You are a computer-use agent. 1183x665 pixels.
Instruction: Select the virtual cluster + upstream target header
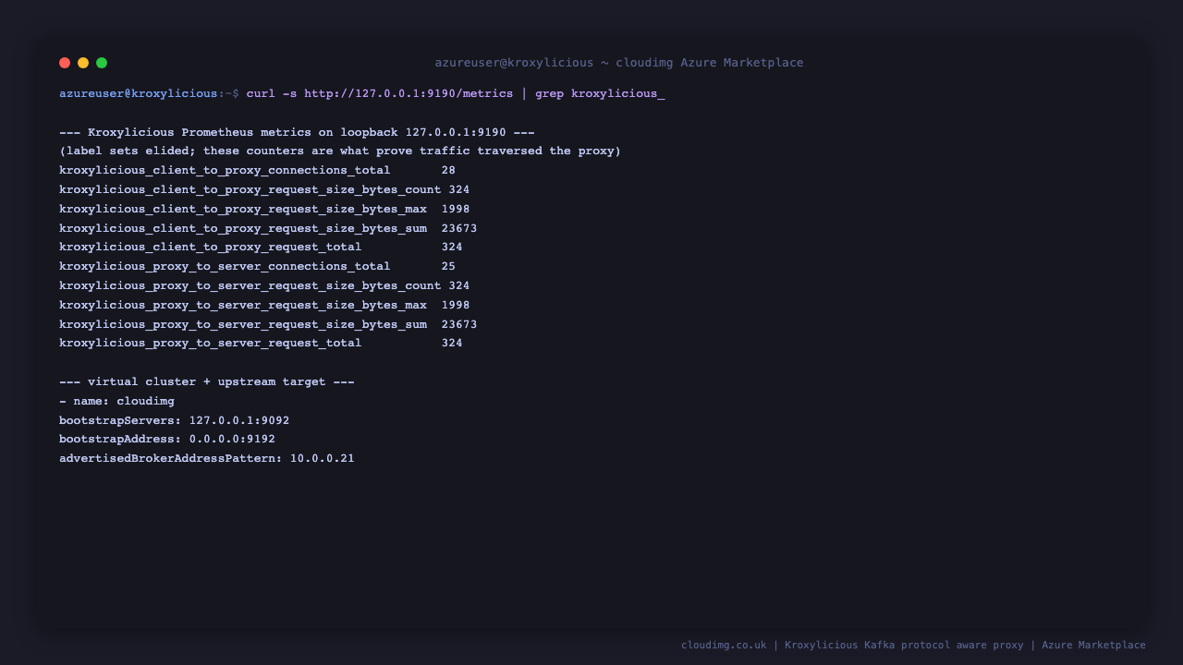pyautogui.click(x=207, y=381)
